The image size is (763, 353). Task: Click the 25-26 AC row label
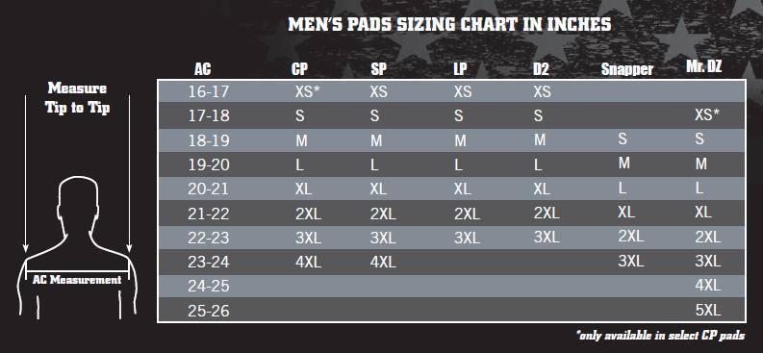point(208,311)
